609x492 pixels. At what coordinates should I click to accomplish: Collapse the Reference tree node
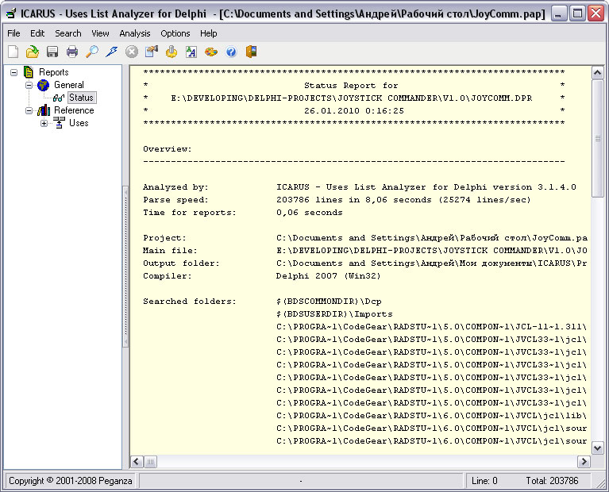29,110
